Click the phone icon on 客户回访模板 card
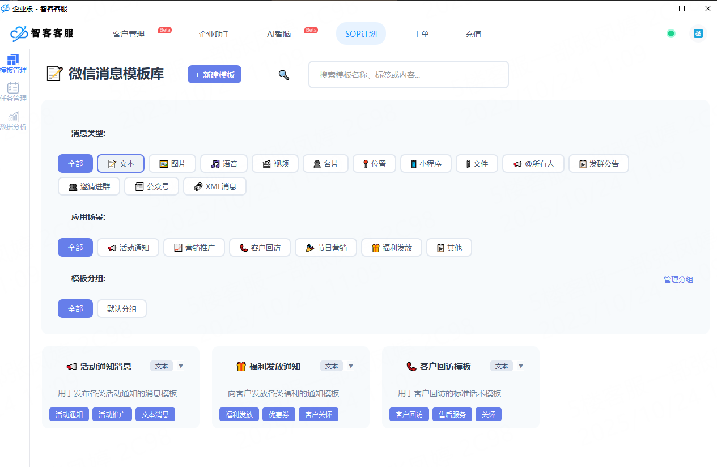The image size is (717, 467). pyautogui.click(x=411, y=366)
